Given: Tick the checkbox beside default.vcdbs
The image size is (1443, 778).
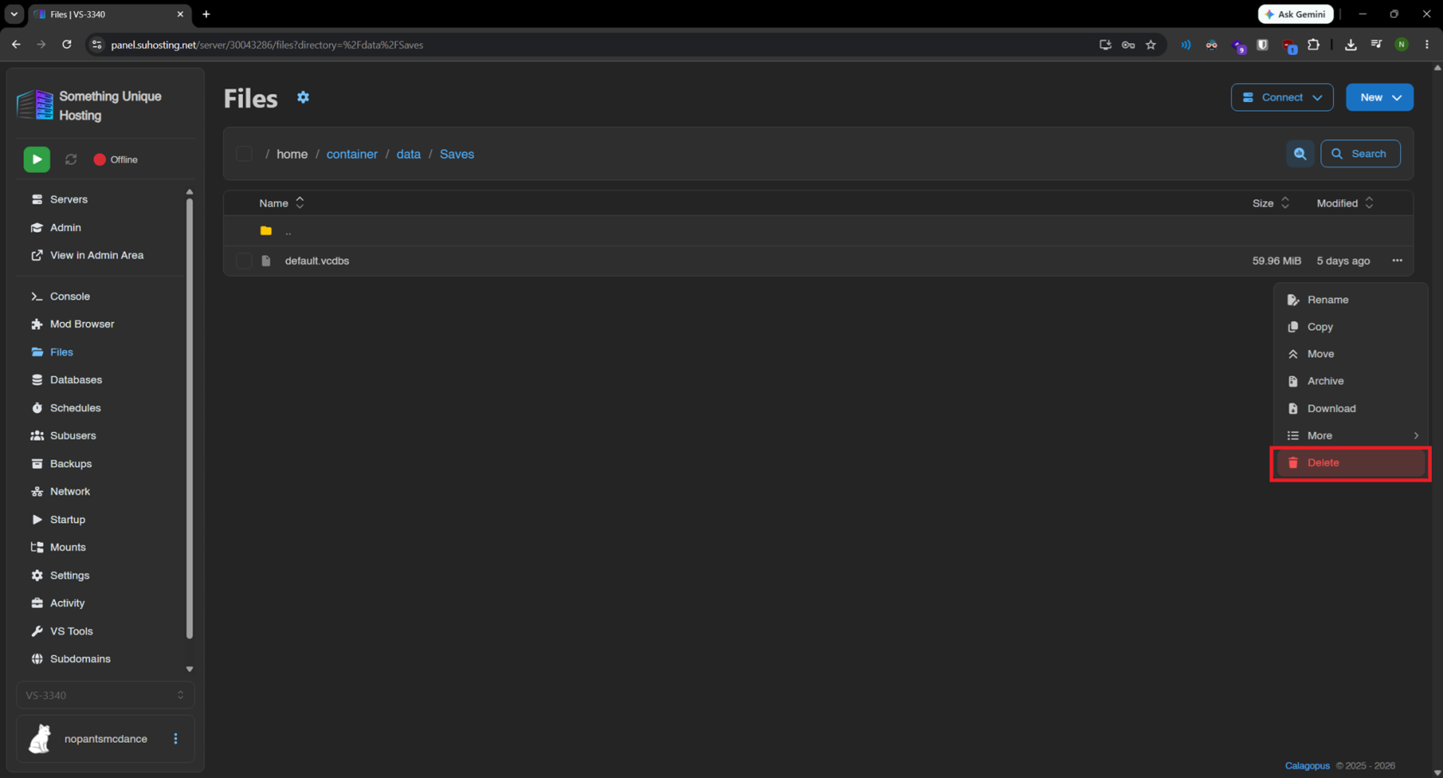Looking at the screenshot, I should [x=244, y=261].
